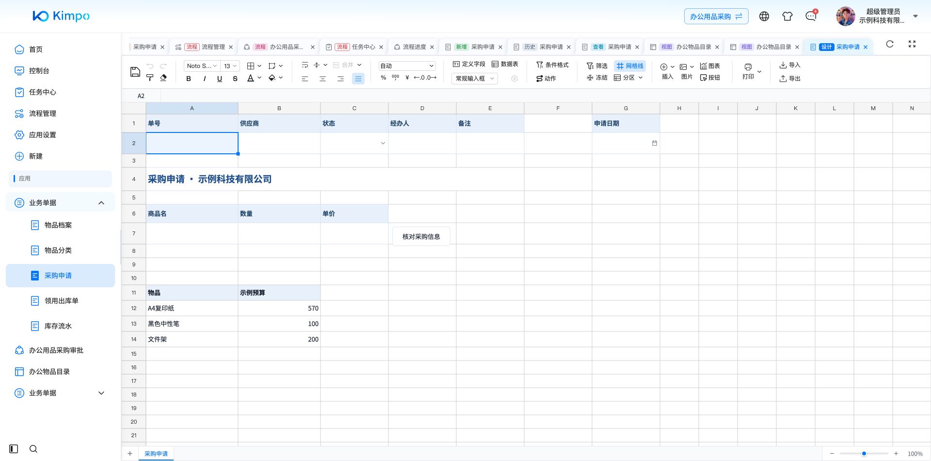Open the messages chat icon
This screenshot has width=931, height=461.
pyautogui.click(x=811, y=16)
